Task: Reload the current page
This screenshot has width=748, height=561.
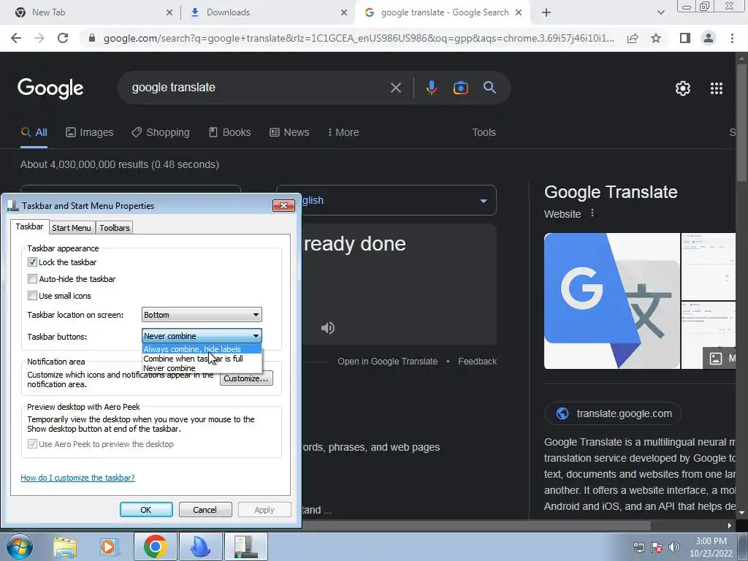Action: (x=63, y=38)
